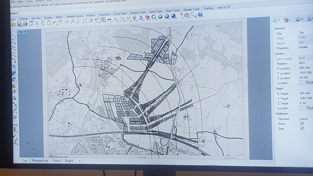Open the Edit menu
The image size is (313, 176).
click(13, 2)
